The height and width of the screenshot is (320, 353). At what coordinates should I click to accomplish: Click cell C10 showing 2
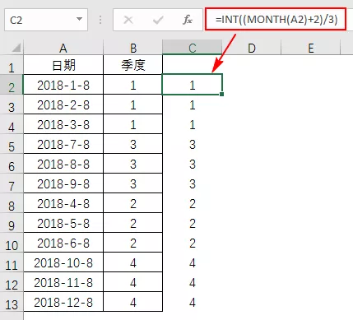pyautogui.click(x=193, y=243)
